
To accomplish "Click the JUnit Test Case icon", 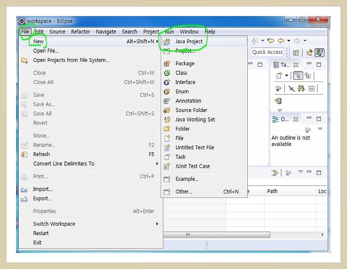I will [167, 166].
